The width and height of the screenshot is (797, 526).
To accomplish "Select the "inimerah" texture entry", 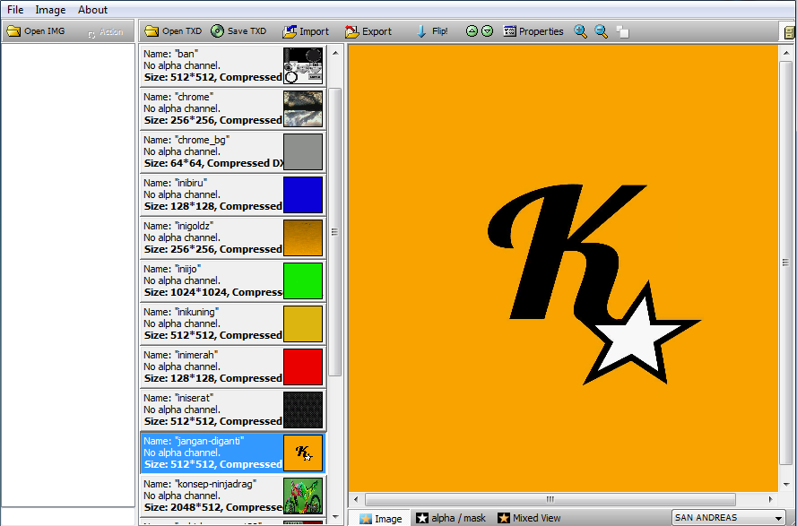I will pos(233,366).
